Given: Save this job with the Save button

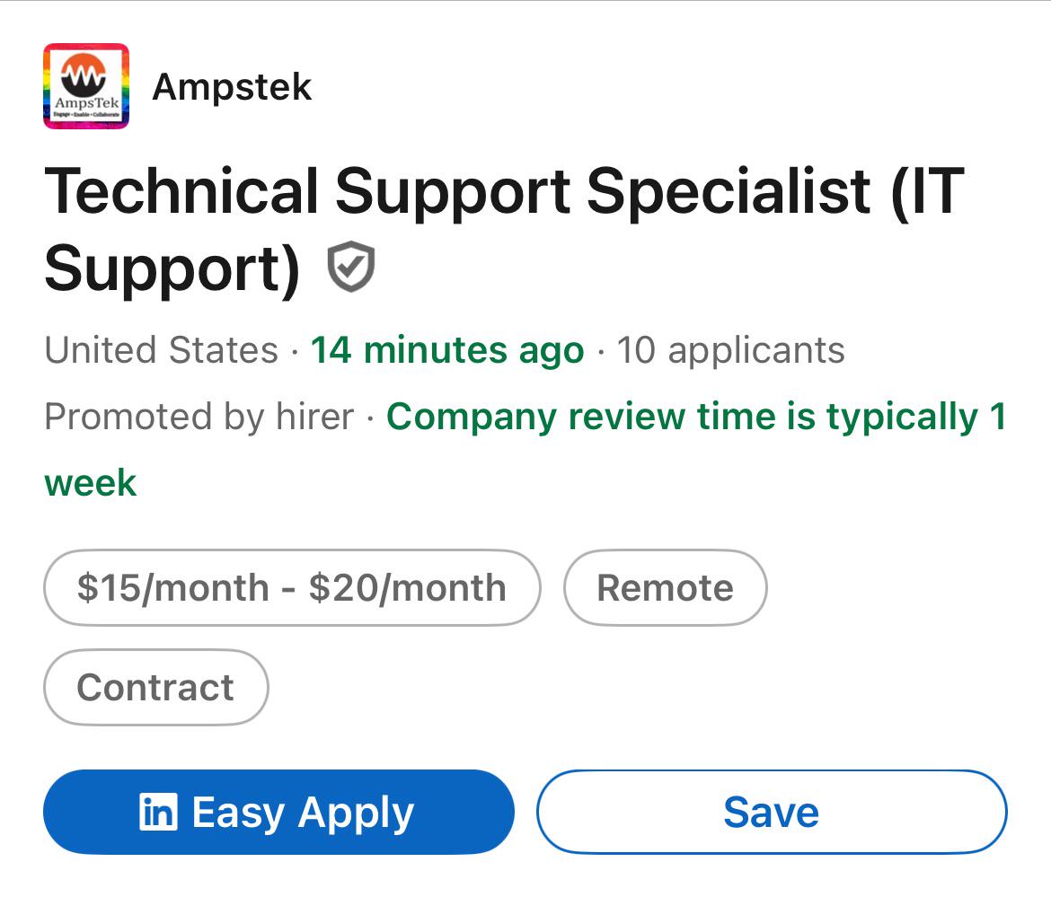Looking at the screenshot, I should tap(772, 812).
